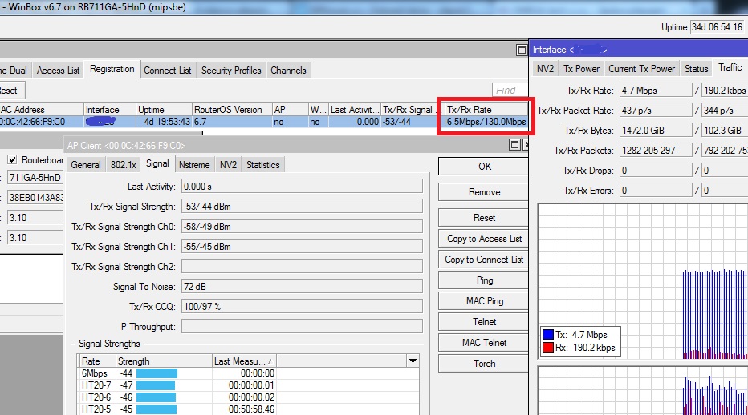Screen dimensions: 748x415
Task: Sort by the Last Measure column header
Action: point(244,361)
